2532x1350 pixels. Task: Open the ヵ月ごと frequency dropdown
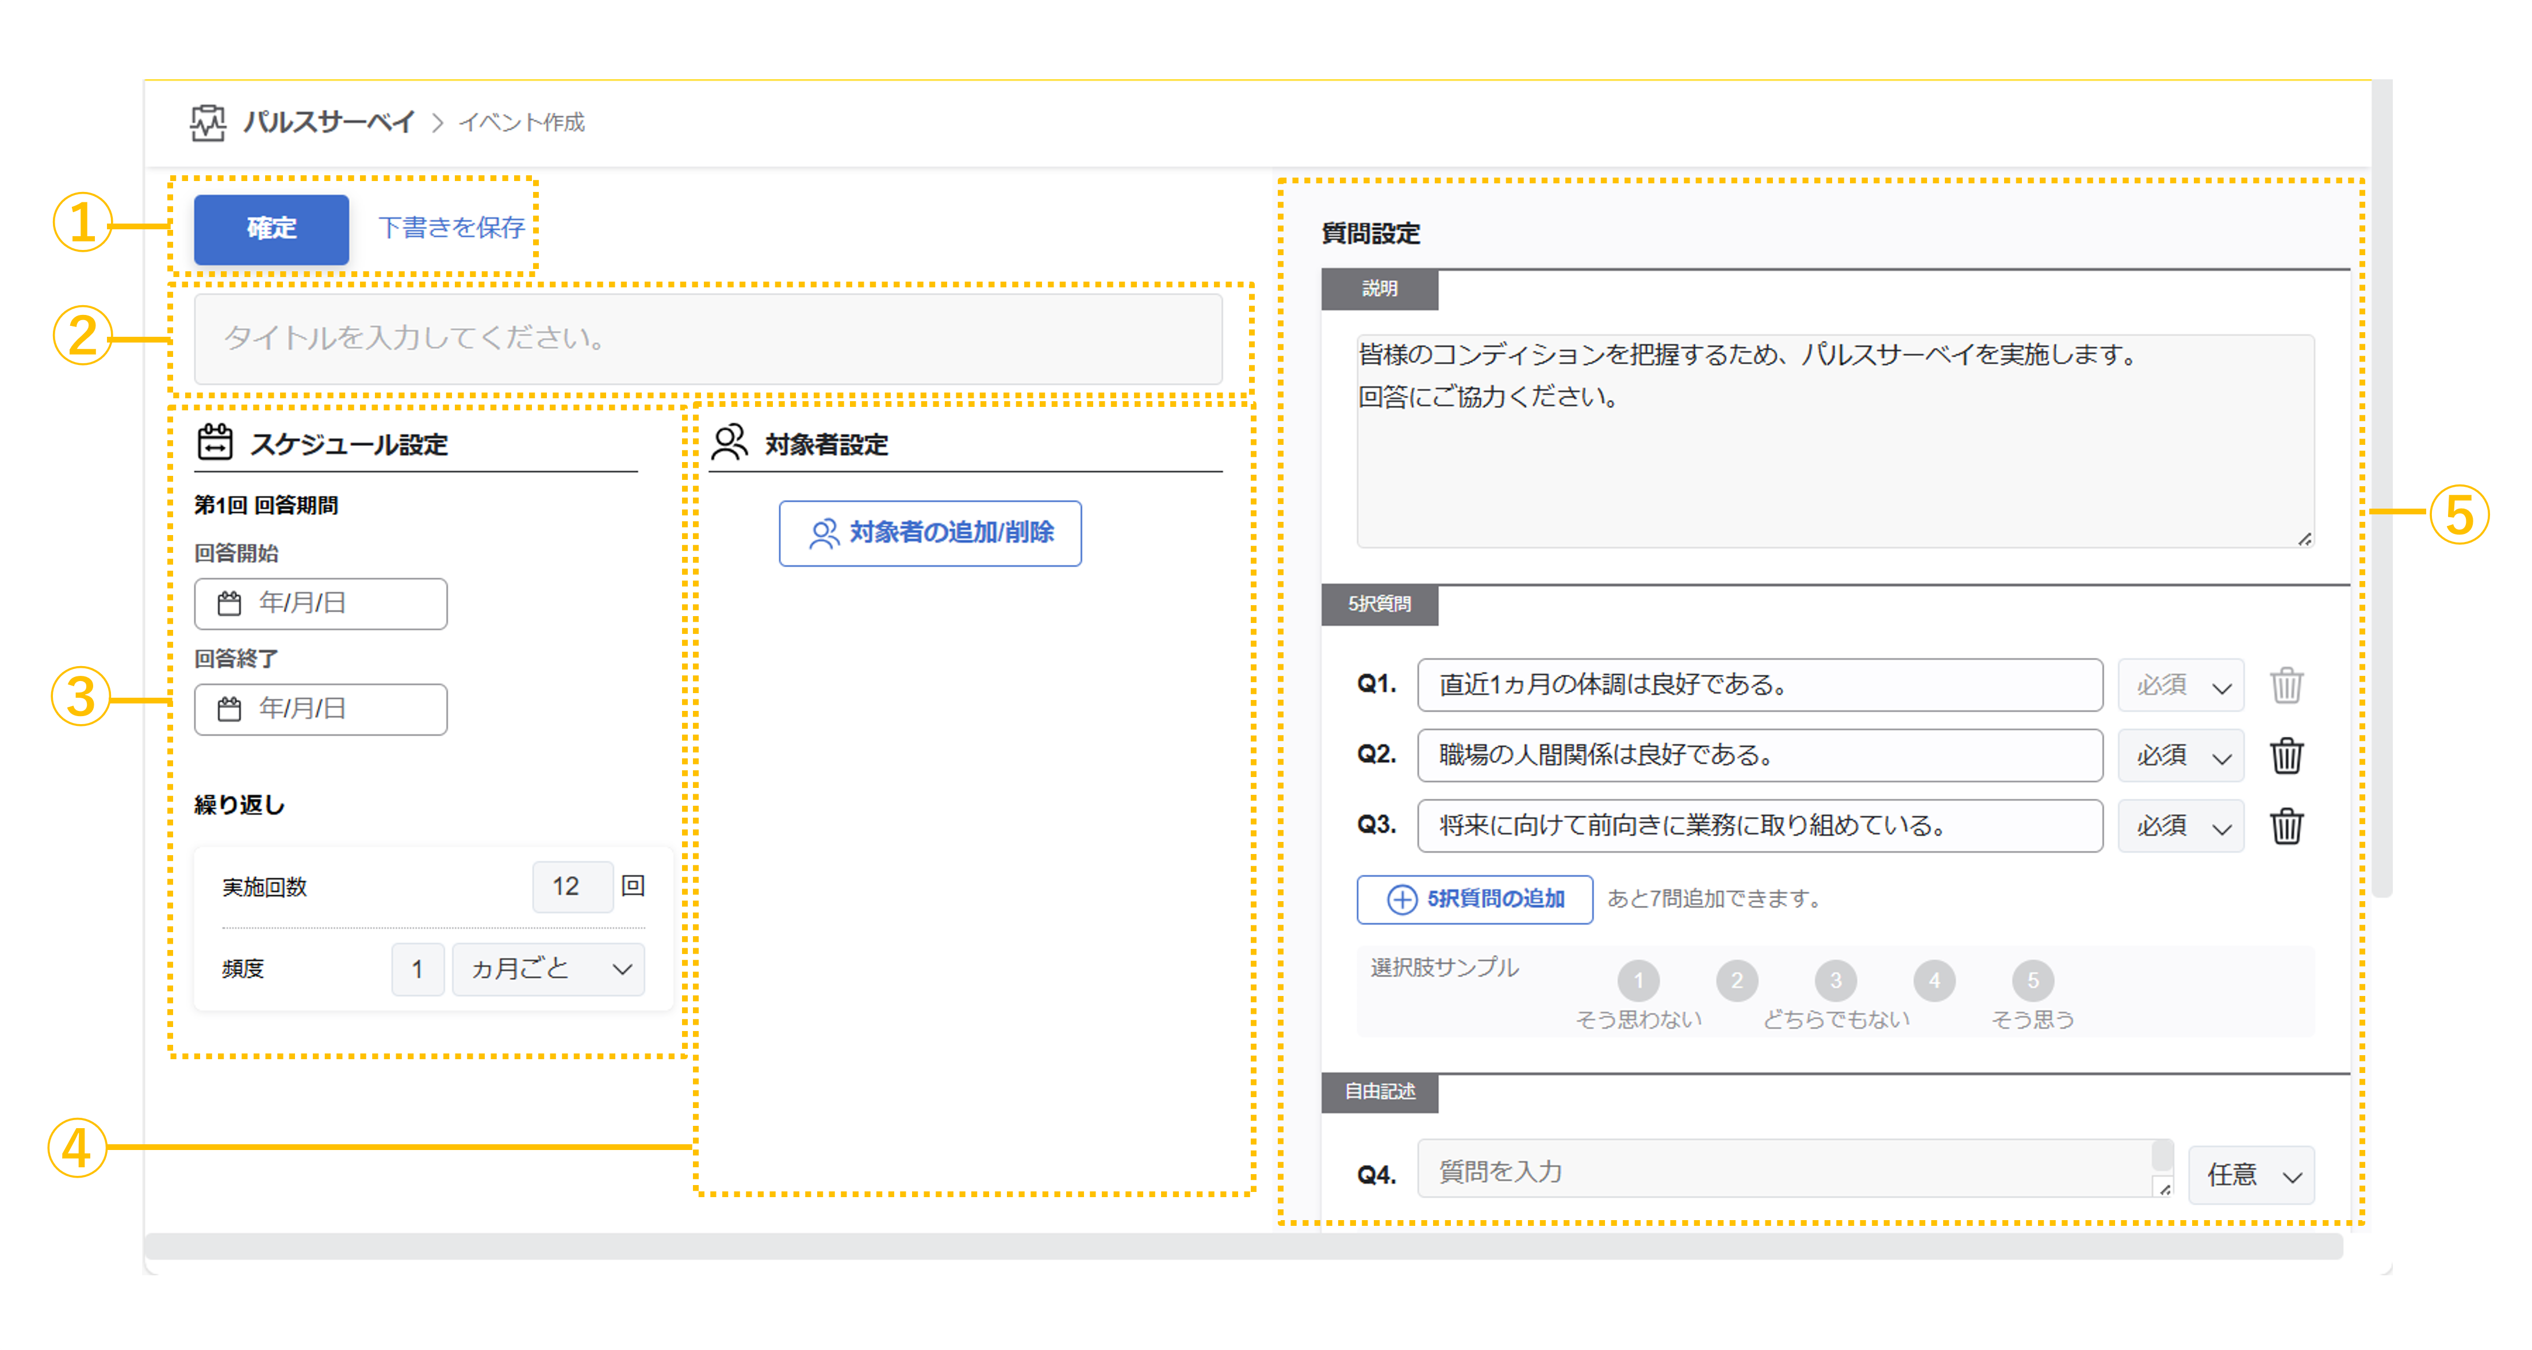[x=549, y=970]
